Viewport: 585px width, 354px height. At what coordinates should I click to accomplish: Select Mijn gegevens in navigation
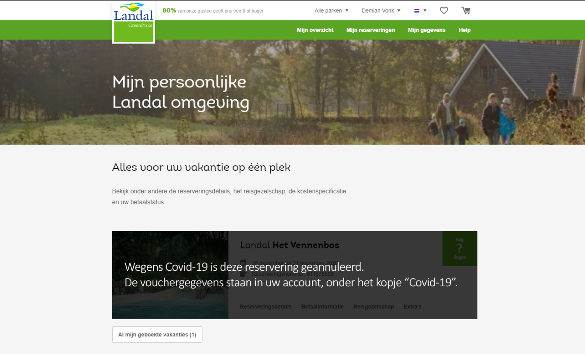pyautogui.click(x=427, y=30)
